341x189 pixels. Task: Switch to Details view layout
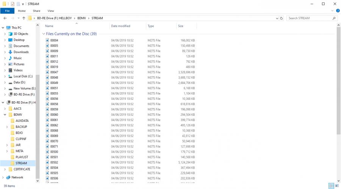tap(332, 186)
